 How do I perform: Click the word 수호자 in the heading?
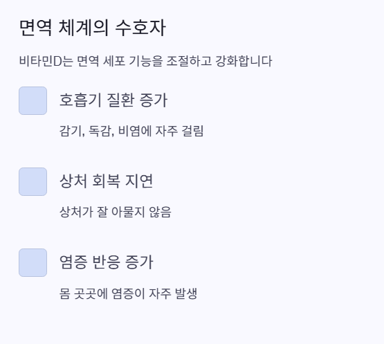point(140,28)
